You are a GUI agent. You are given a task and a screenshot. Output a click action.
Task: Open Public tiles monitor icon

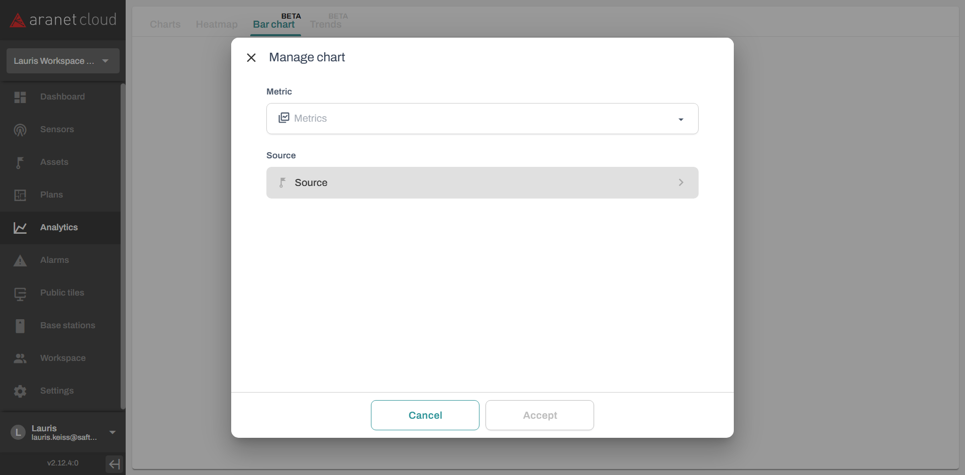[x=20, y=294]
